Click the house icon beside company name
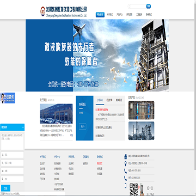The width and height of the screenshot is (196, 196). click(126, 156)
